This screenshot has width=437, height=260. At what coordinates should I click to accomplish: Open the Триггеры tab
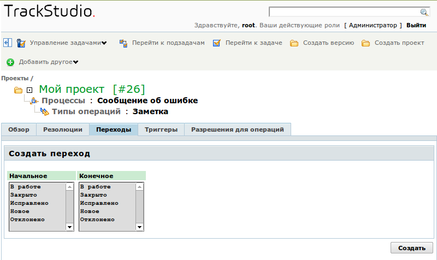[161, 130]
